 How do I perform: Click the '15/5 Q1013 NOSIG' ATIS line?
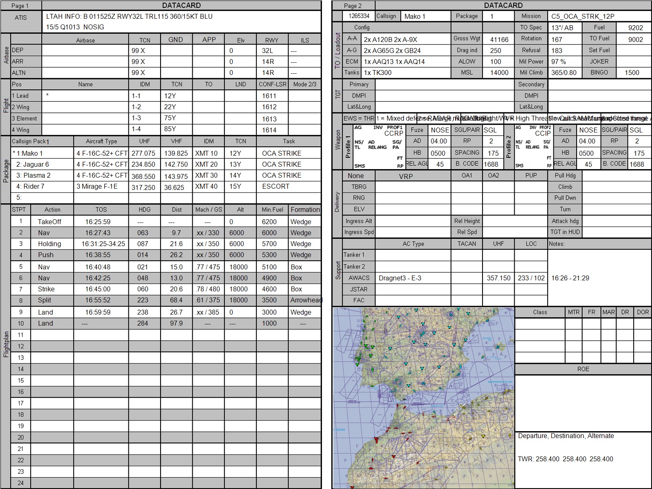75,27
